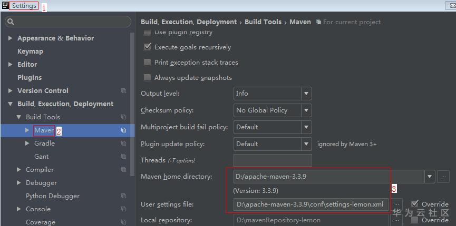456x226 pixels.
Task: Click the project-level icon beside Gradle
Action: point(123,143)
